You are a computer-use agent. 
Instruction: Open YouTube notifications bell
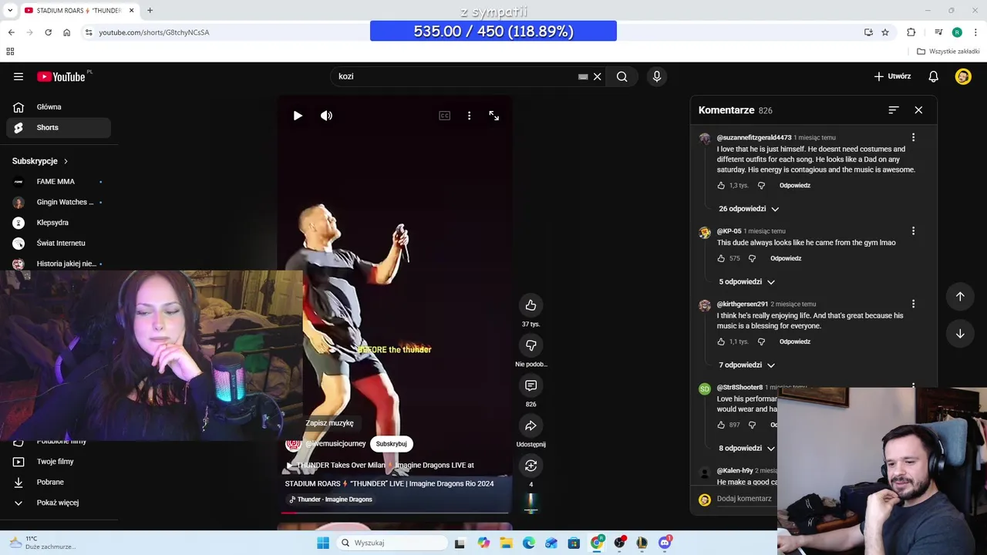(x=933, y=76)
